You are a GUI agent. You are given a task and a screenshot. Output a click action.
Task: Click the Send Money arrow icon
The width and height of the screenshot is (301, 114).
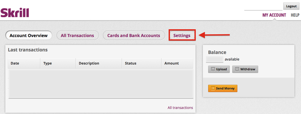pos(213,89)
